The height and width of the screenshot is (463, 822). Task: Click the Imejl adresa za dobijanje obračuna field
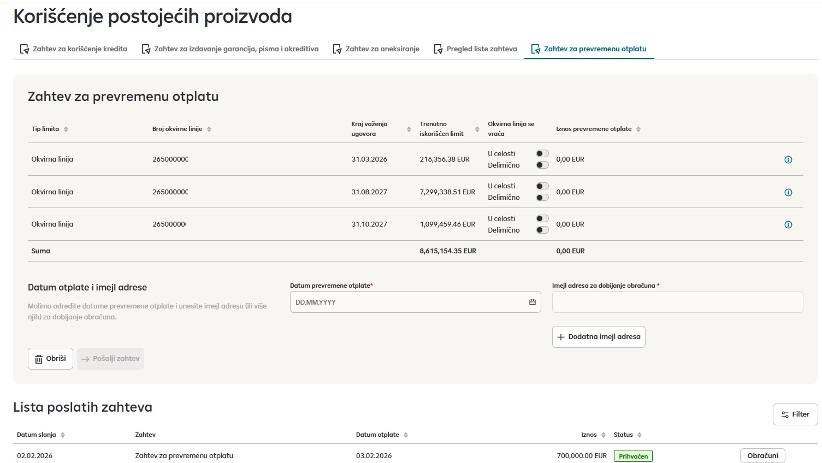(x=677, y=302)
